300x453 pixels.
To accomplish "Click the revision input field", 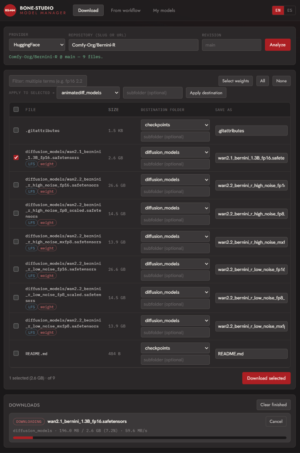I will (232, 45).
